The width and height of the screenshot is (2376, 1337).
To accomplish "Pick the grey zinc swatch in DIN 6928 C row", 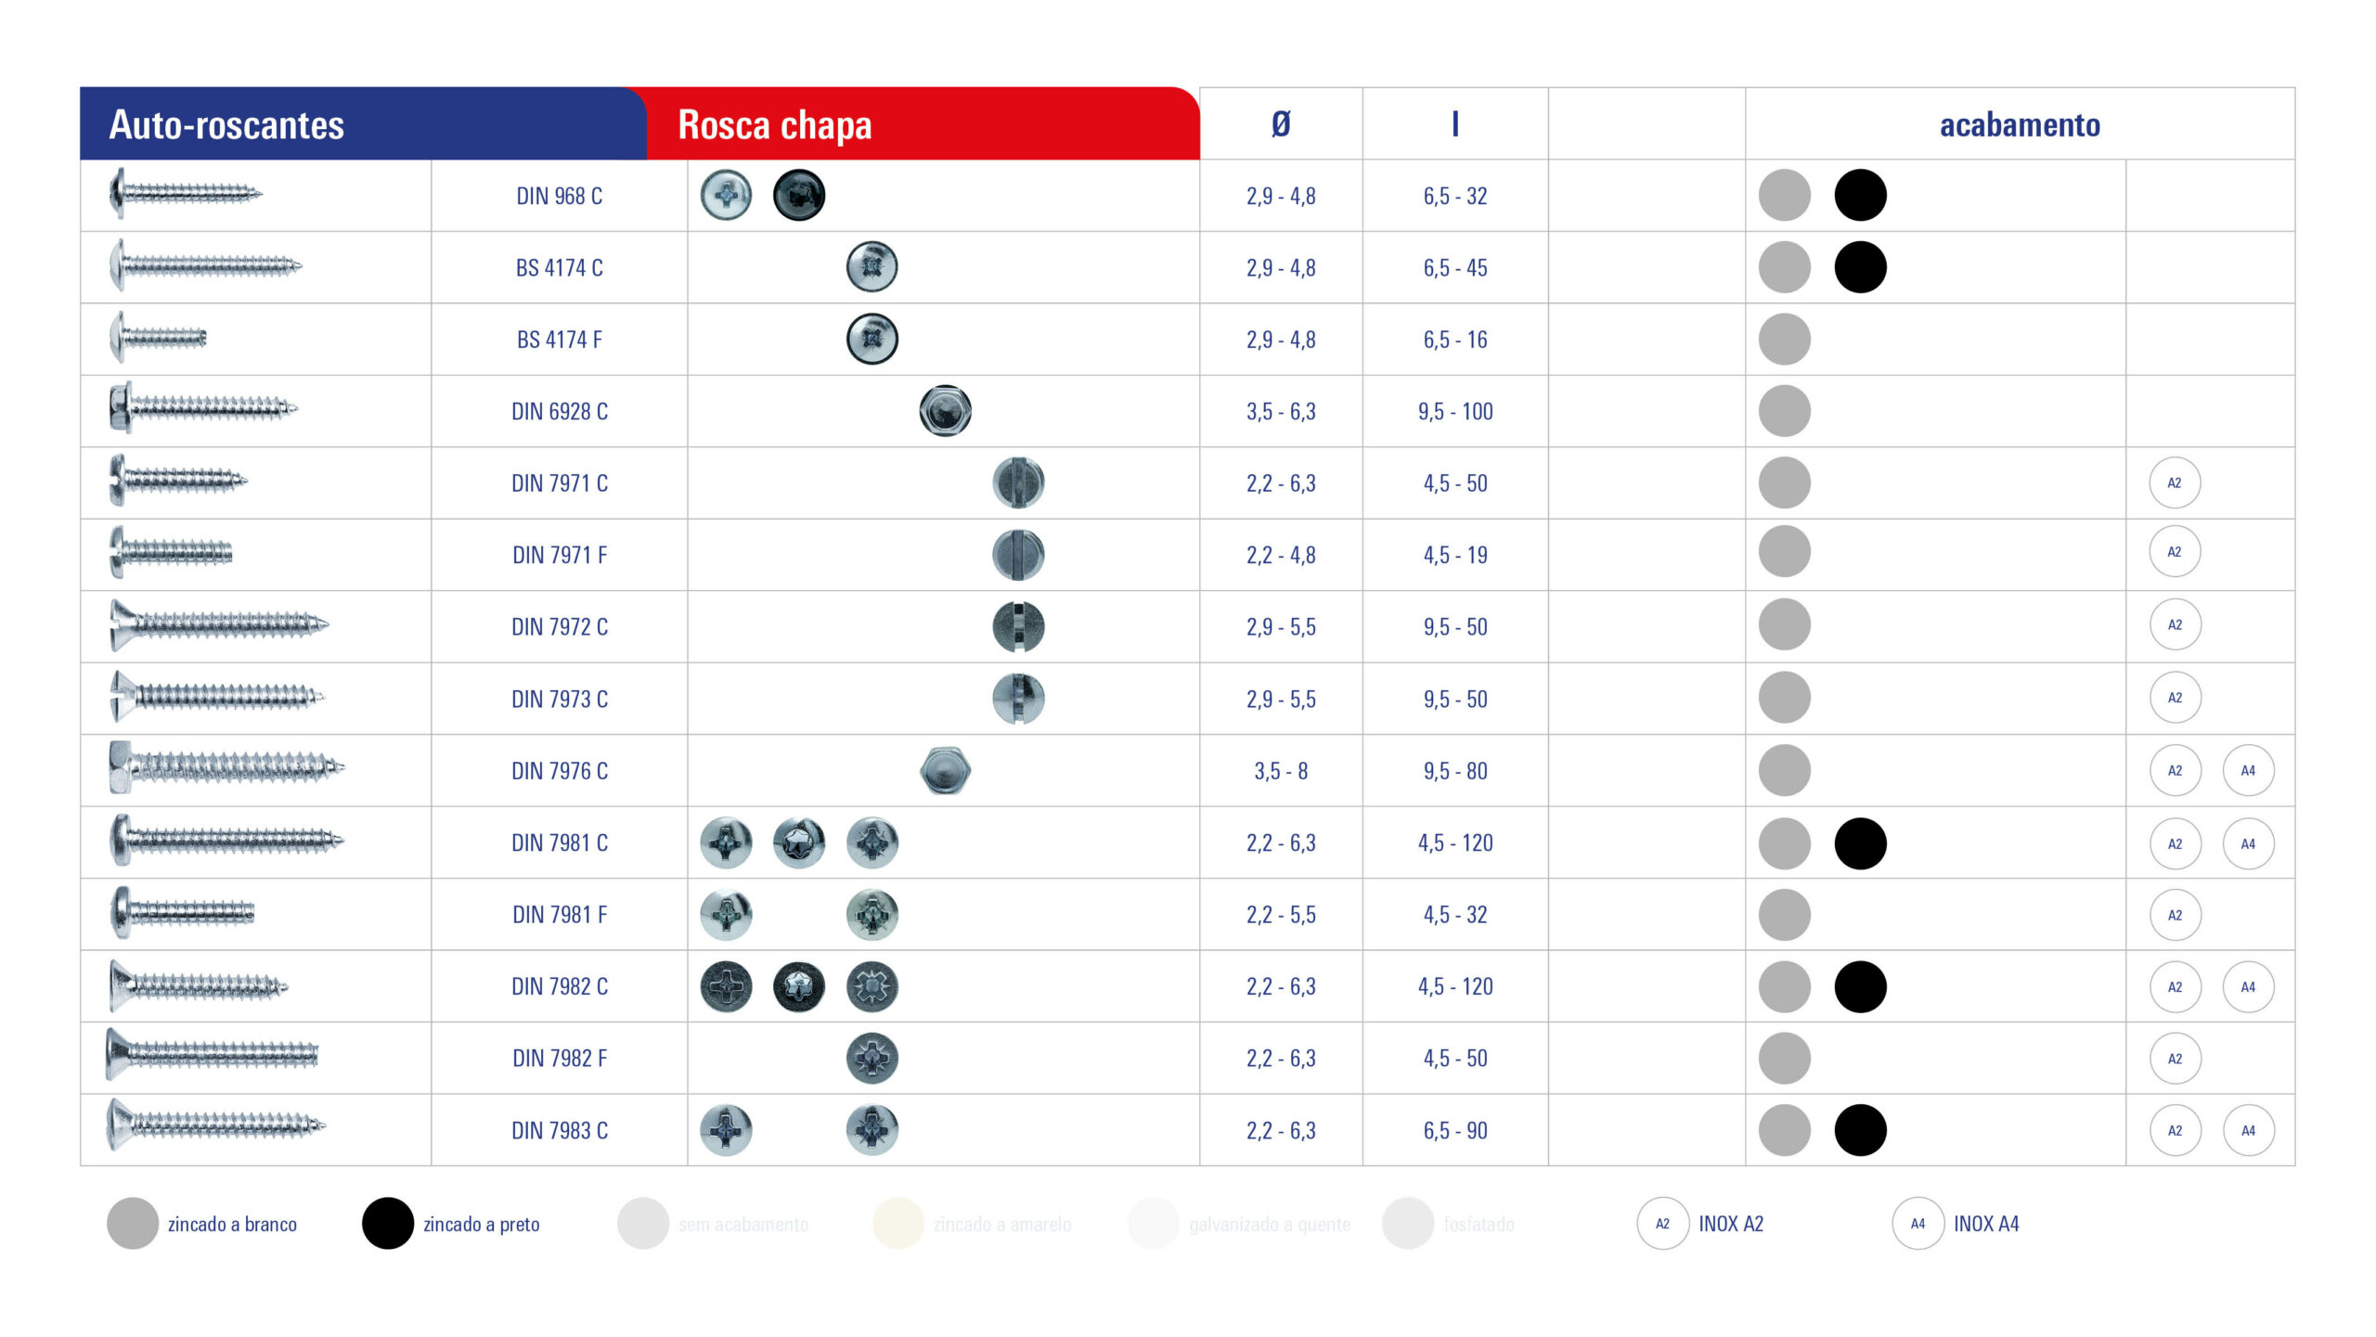I will pyautogui.click(x=1784, y=411).
